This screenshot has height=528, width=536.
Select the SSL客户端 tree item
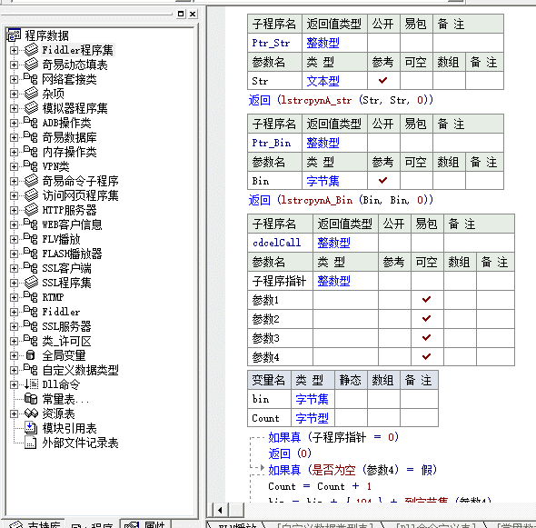66,268
